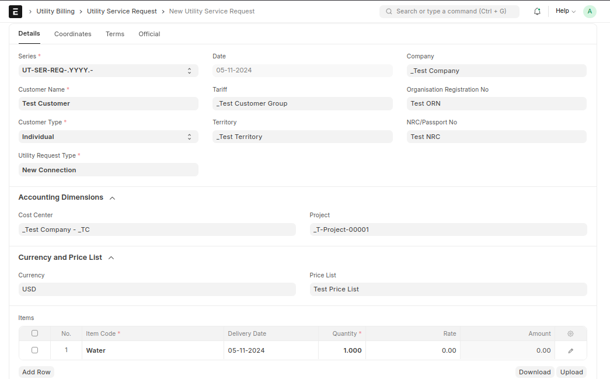The height and width of the screenshot is (379, 610).
Task: Edit the Water row with pencil icon
Action: point(571,350)
